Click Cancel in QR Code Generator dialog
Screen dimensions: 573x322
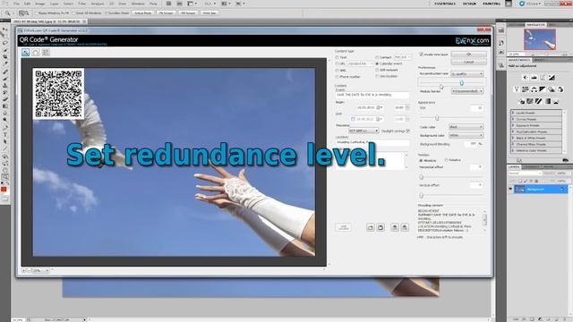coord(468,62)
